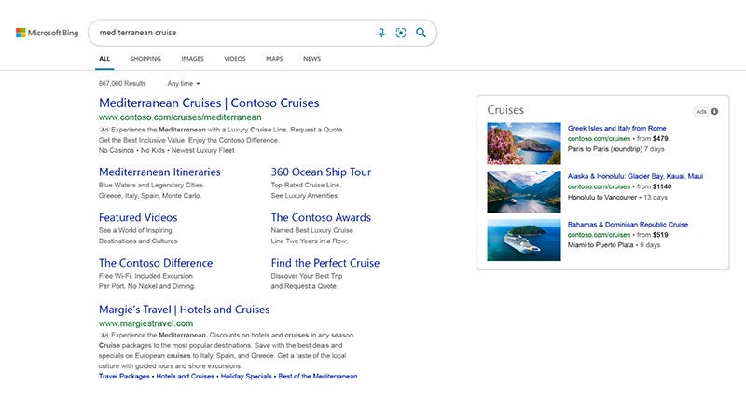Click the $479 price text

[660, 138]
